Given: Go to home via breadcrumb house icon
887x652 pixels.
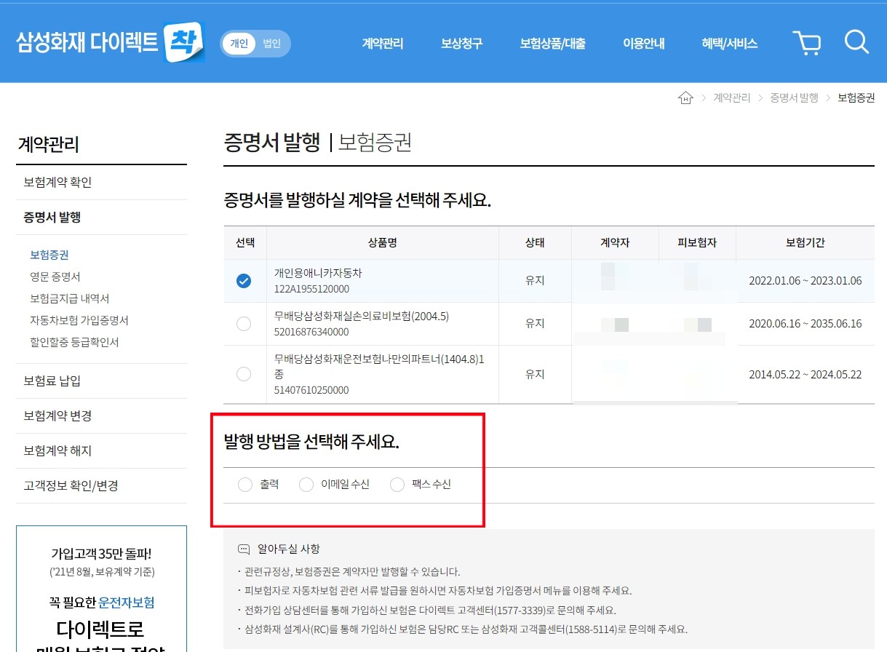Looking at the screenshot, I should pyautogui.click(x=685, y=98).
